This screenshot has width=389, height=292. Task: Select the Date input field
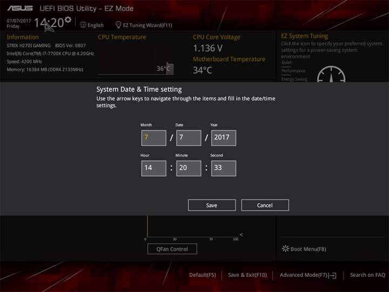click(x=189, y=138)
